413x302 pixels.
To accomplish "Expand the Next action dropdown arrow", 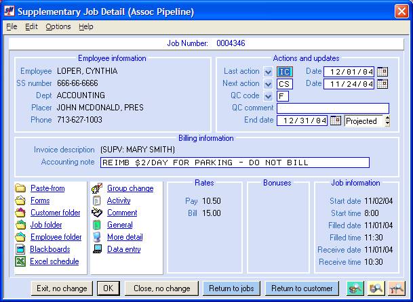I will [x=268, y=84].
